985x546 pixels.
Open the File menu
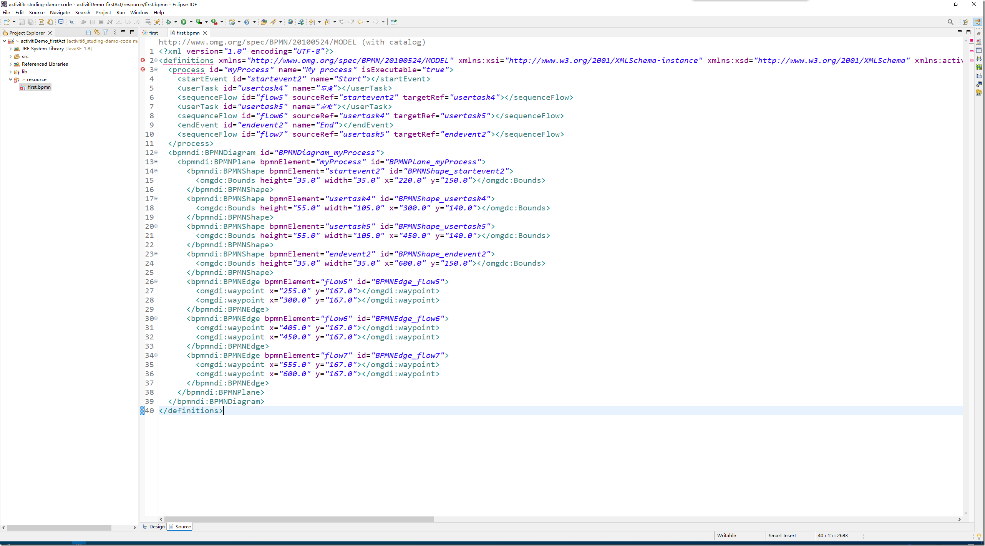(7, 13)
